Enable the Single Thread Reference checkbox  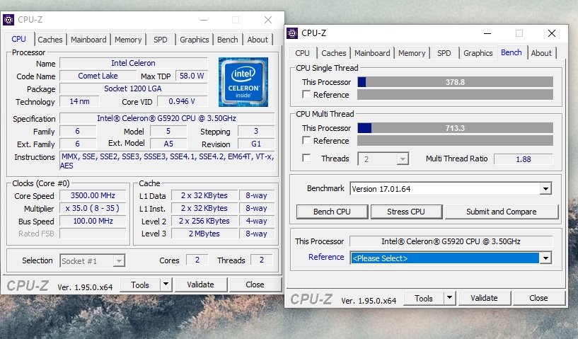click(306, 94)
